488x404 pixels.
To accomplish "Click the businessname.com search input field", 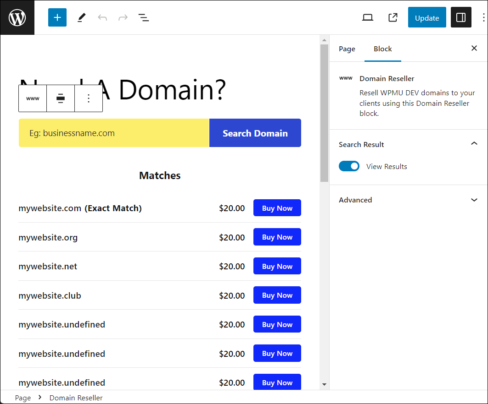I will tap(113, 133).
